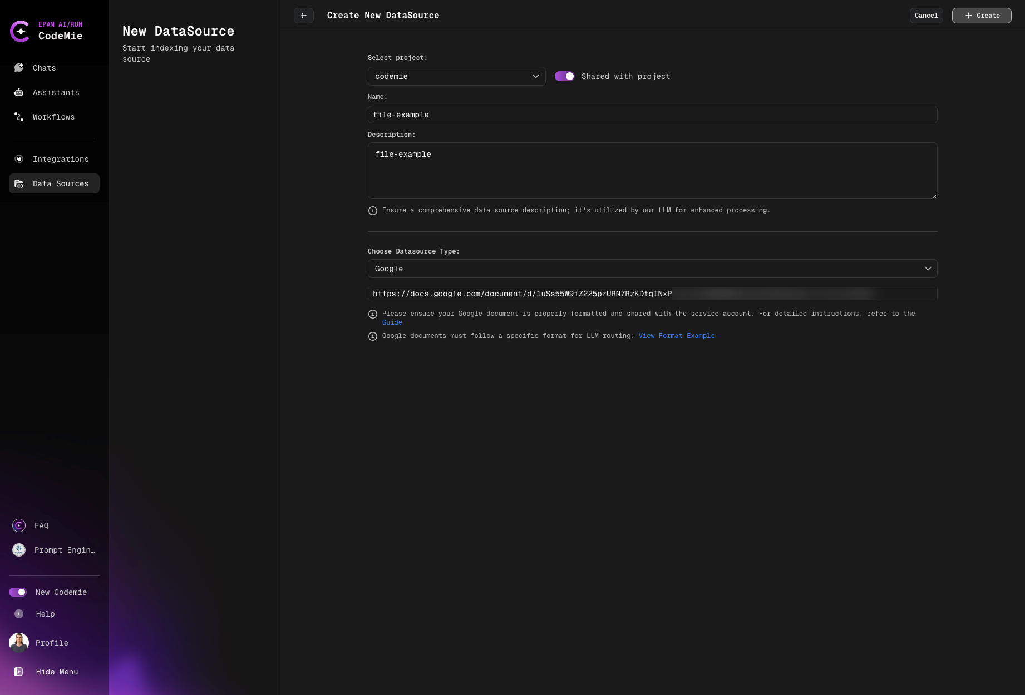Collapse the sidebar menu
Screen dimensions: 1025x695
[x=56, y=672]
